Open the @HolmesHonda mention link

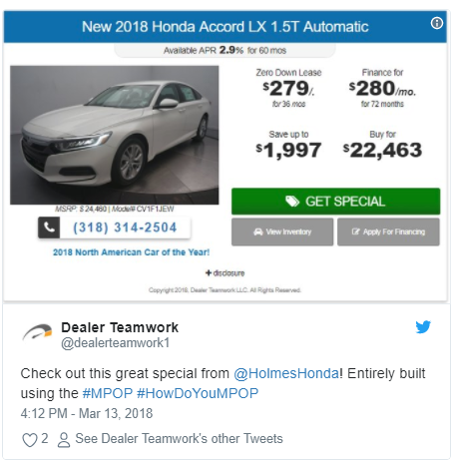click(x=286, y=373)
